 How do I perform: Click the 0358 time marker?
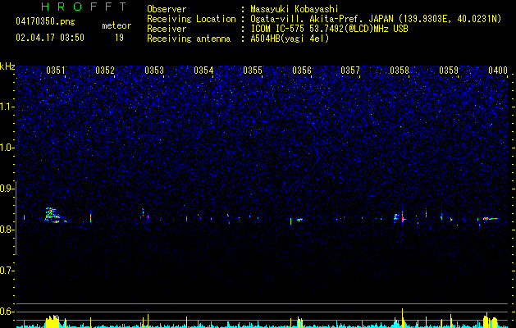coord(400,71)
